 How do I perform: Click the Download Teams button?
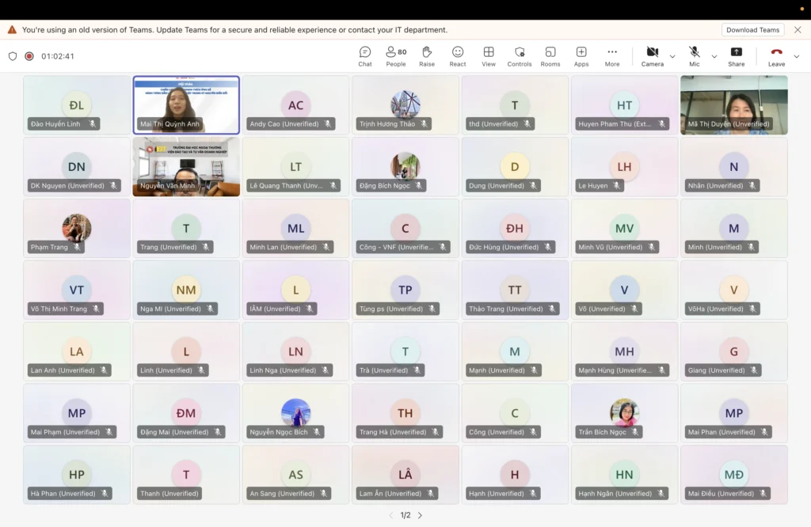pos(752,30)
